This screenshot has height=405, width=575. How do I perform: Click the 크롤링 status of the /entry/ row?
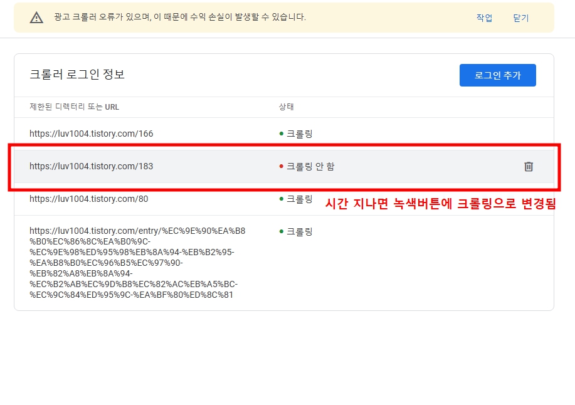pos(299,231)
